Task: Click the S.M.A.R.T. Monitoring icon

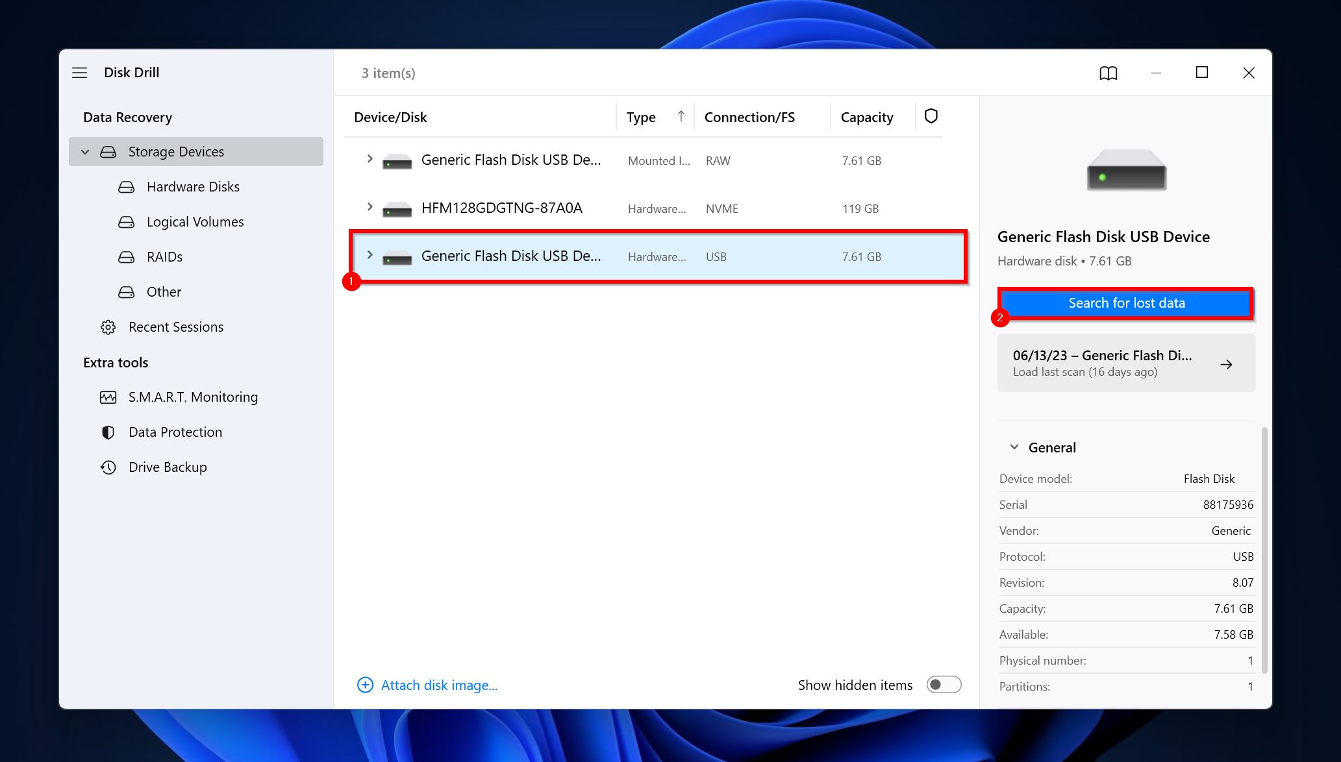Action: pos(110,397)
